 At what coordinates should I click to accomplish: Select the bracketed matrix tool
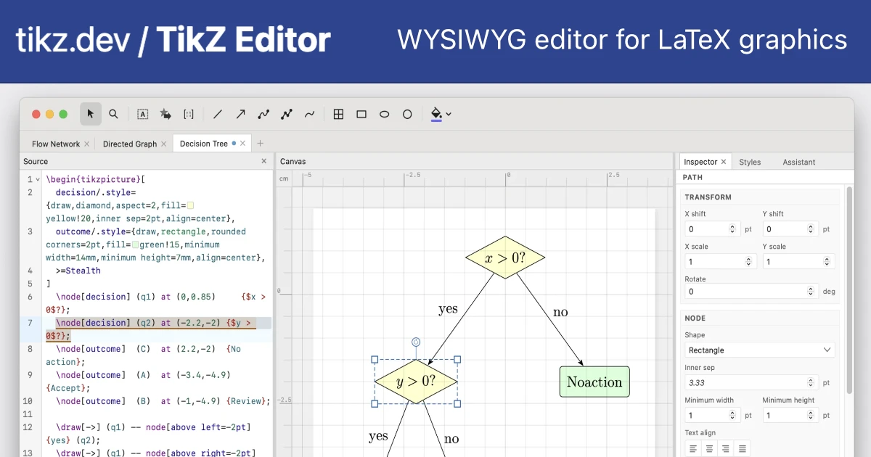click(189, 114)
